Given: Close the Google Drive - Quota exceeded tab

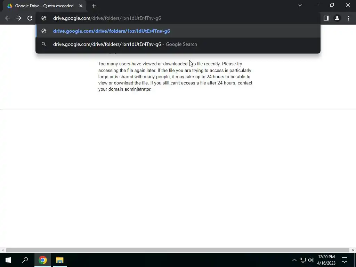Looking at the screenshot, I should tap(81, 6).
